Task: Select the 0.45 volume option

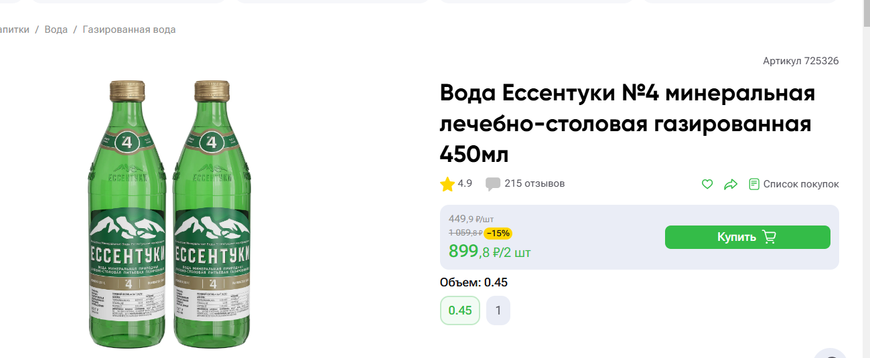Action: [460, 310]
